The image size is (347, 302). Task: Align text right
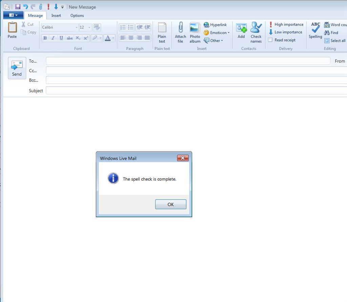[x=139, y=38]
